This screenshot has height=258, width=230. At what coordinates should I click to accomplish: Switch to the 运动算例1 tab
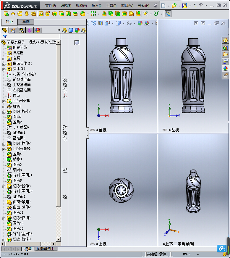tap(46, 249)
